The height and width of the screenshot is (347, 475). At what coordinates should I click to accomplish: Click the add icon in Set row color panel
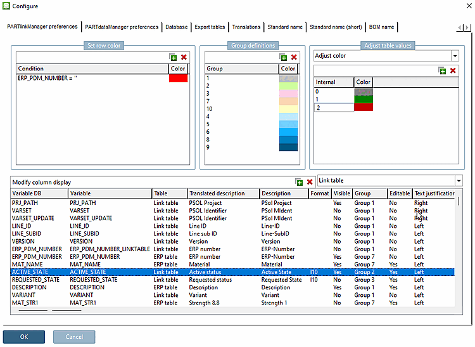click(x=174, y=58)
